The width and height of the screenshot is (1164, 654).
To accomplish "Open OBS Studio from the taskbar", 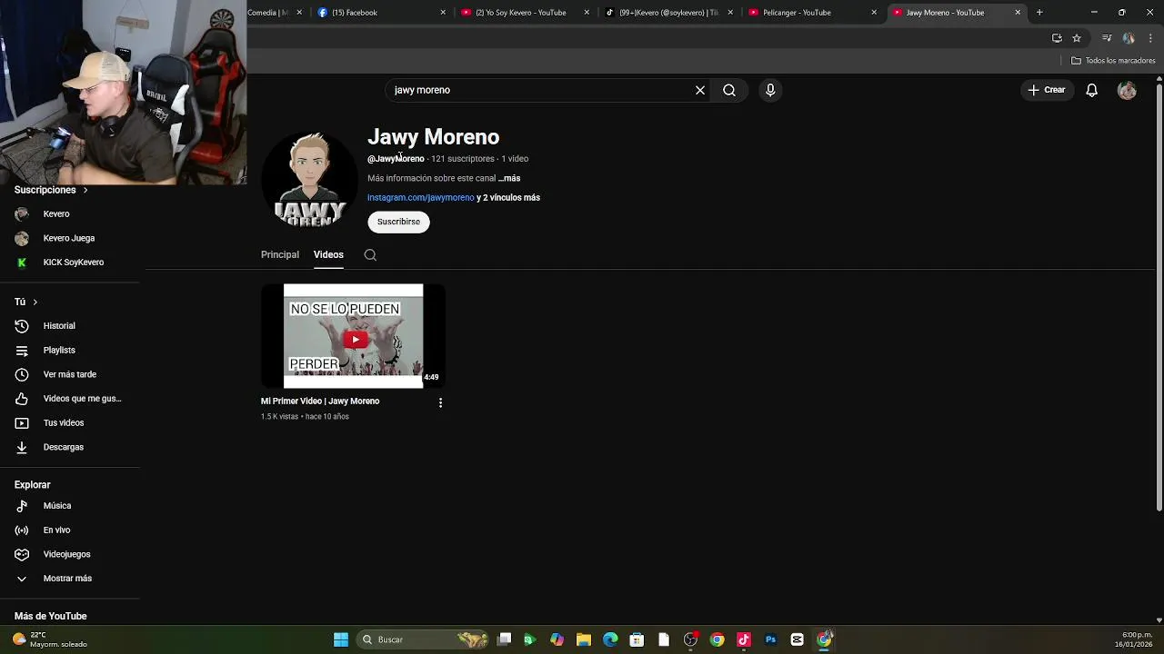I will (690, 639).
